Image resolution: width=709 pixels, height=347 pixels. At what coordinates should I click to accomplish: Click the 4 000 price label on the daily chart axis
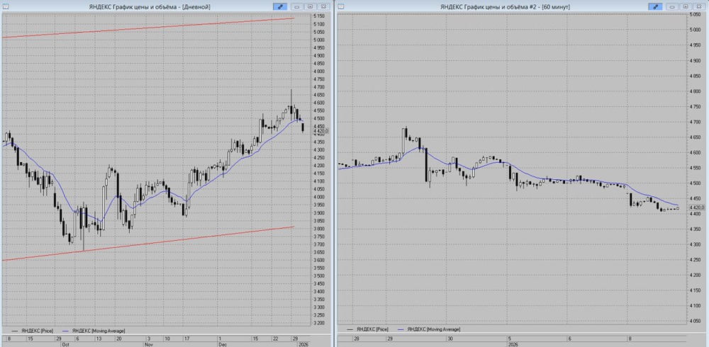click(319, 197)
